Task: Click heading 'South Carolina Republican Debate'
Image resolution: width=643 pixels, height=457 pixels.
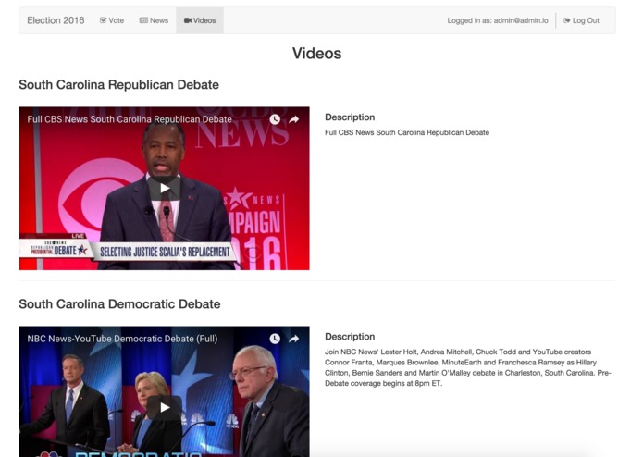Action: coord(119,85)
